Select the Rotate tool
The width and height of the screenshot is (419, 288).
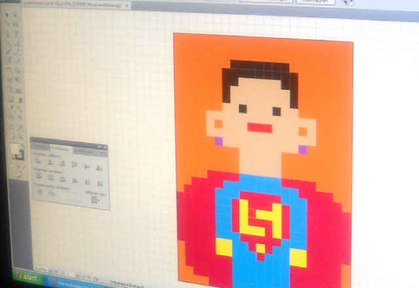click(x=9, y=71)
